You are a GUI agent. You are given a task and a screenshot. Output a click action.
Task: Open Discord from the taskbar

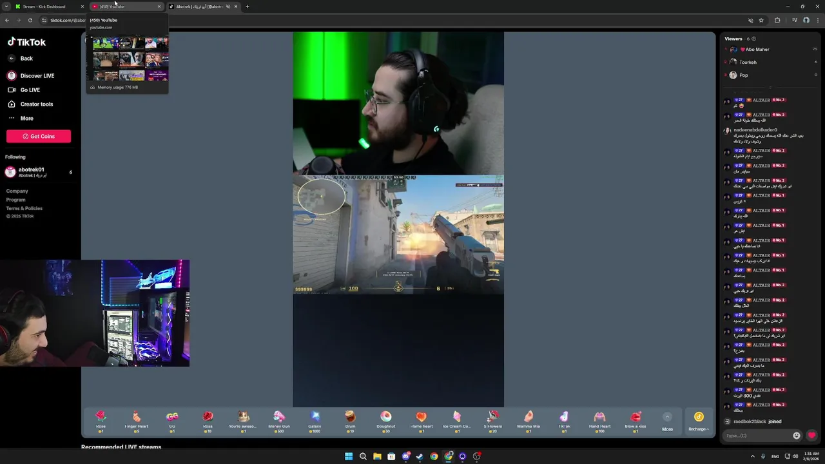pos(405,456)
